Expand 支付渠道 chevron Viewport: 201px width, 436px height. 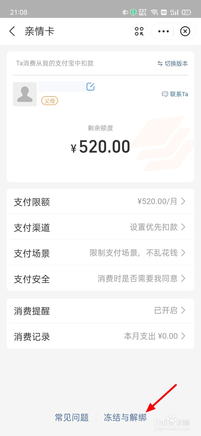[x=183, y=227]
